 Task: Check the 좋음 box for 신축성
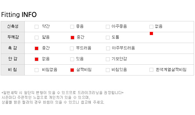click(72, 27)
